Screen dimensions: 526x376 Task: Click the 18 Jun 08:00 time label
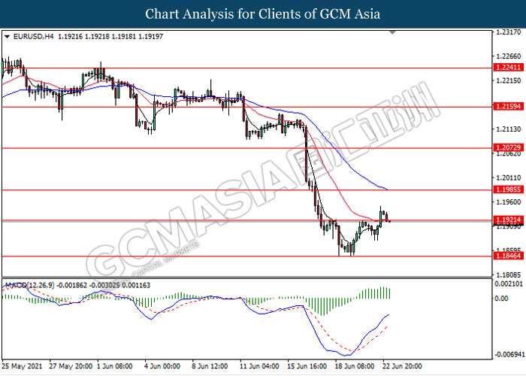click(x=355, y=366)
